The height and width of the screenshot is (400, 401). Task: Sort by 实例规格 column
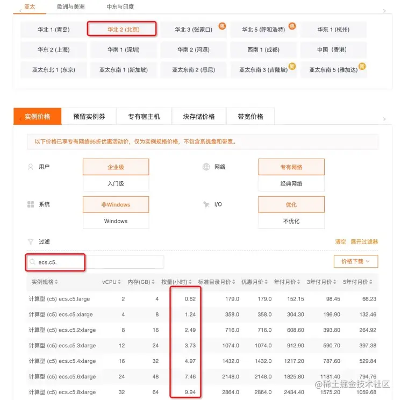coord(45,282)
